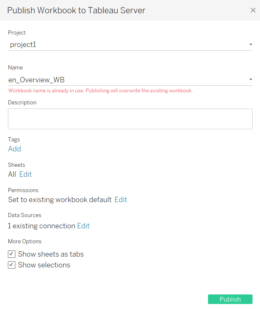Select the project1 project field
The width and height of the screenshot is (260, 309).
(130, 45)
